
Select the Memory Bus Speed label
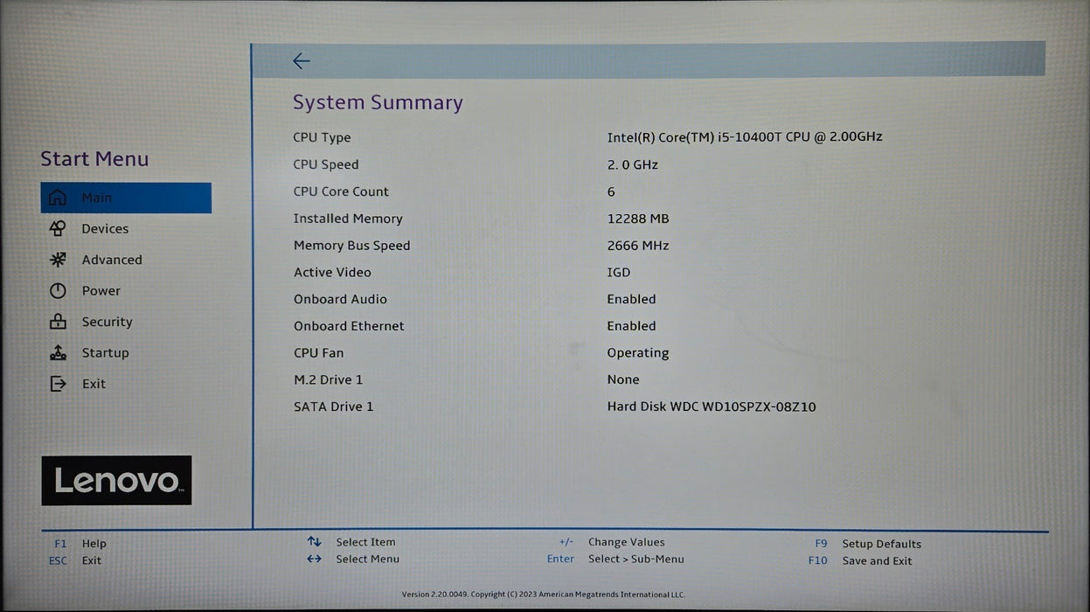pos(351,246)
